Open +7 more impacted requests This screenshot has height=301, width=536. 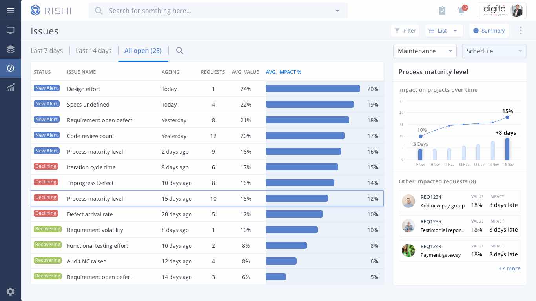(510, 268)
